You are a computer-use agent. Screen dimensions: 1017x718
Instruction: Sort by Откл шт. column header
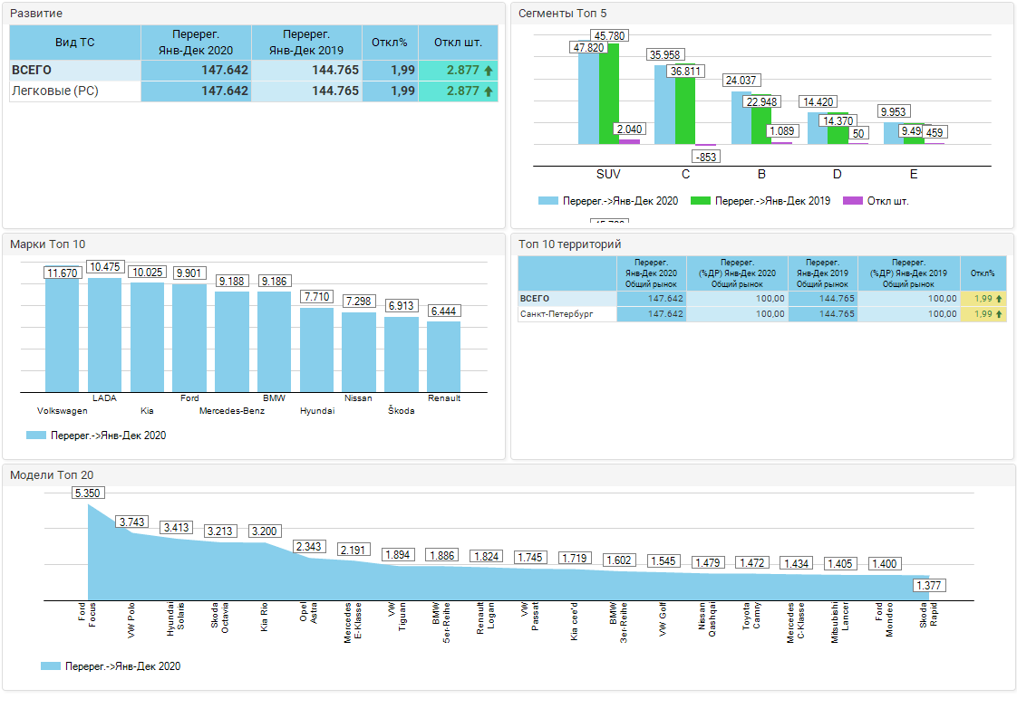pyautogui.click(x=458, y=43)
